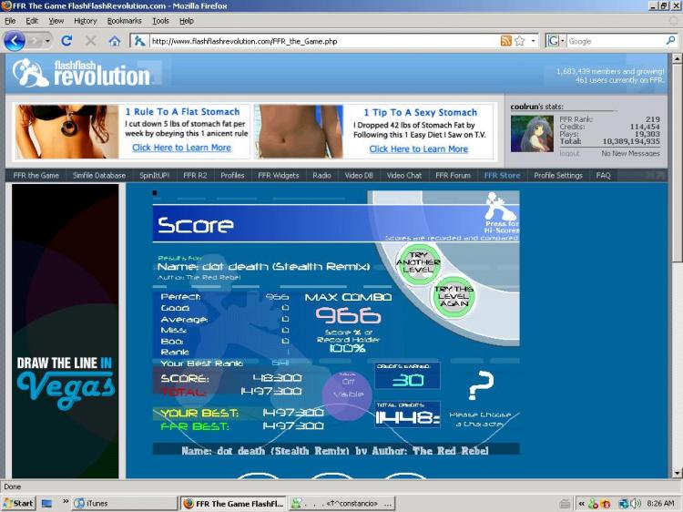This screenshot has height=512, width=683.
Task: Open the Press for Hi-Scores character icon
Action: pyautogui.click(x=502, y=212)
